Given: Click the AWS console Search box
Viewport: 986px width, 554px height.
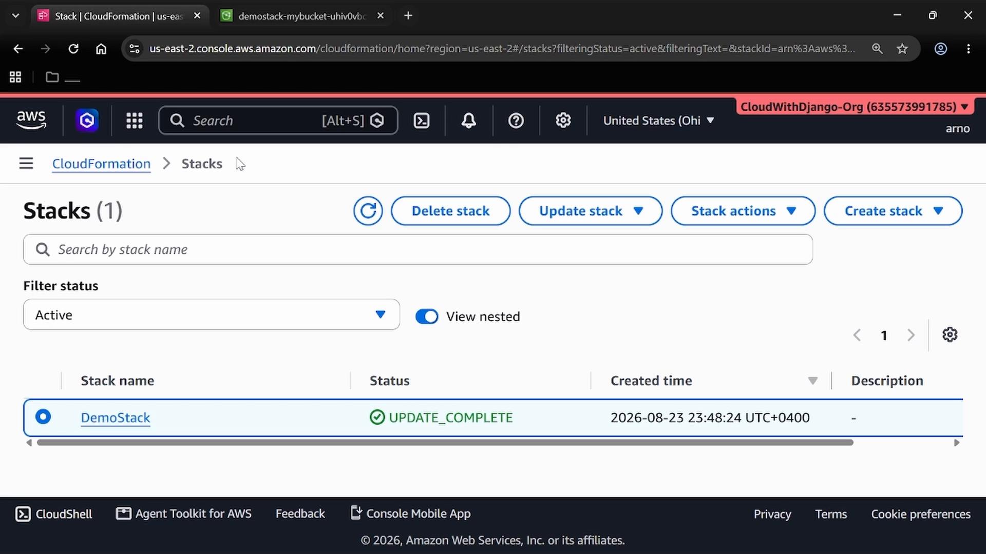Looking at the screenshot, I should (278, 121).
